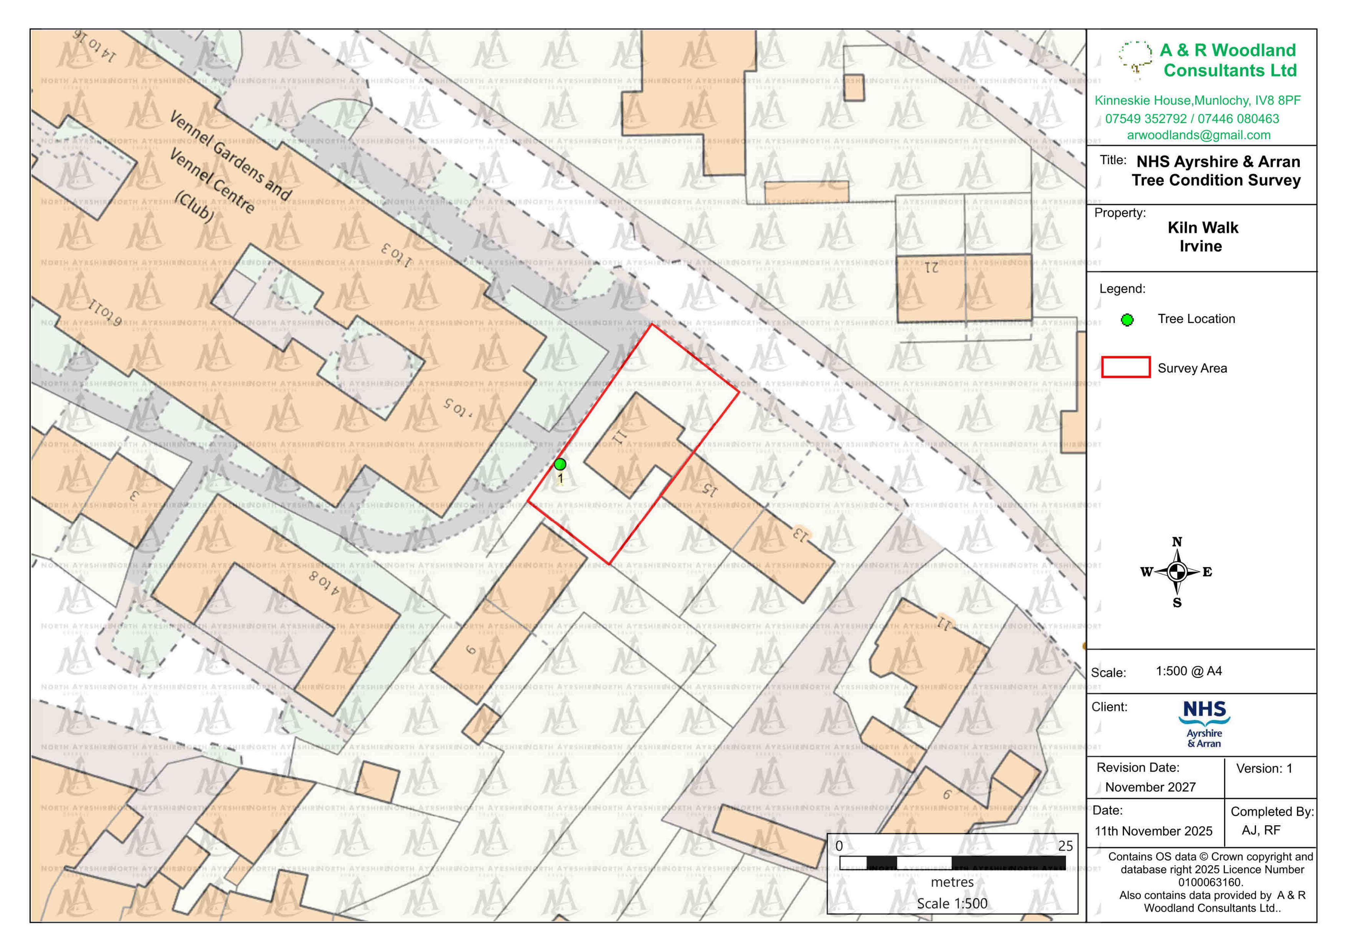Click the NHS Ayrshire & Arran logo
Image resolution: width=1346 pixels, height=952 pixels.
click(x=1204, y=725)
